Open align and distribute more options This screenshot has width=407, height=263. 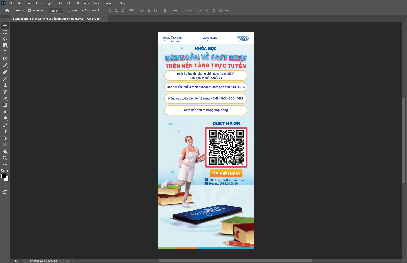coord(175,11)
